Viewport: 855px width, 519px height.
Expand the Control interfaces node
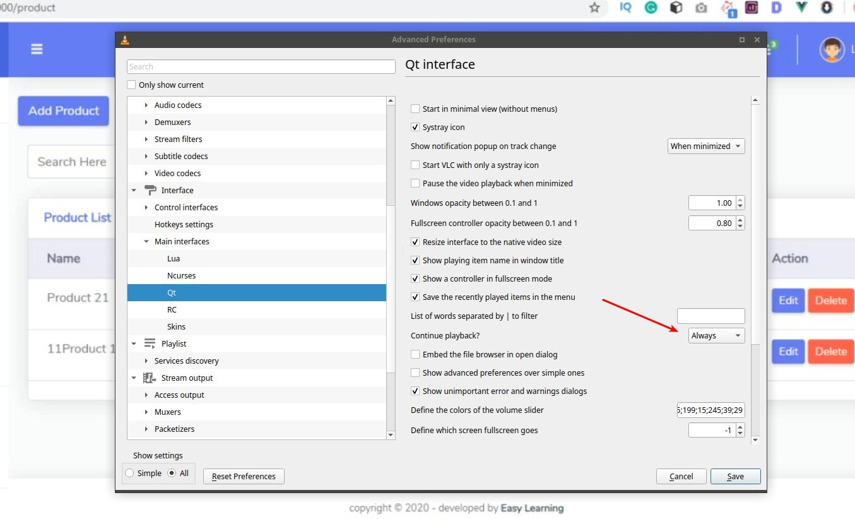(146, 207)
